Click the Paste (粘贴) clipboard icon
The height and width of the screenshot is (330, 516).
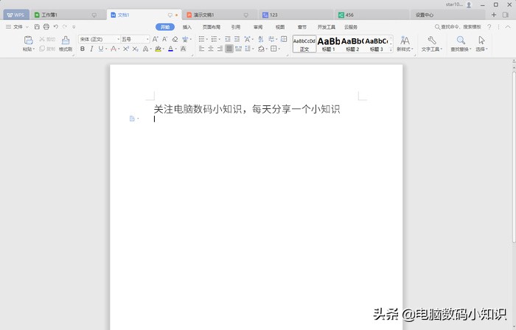(28, 43)
